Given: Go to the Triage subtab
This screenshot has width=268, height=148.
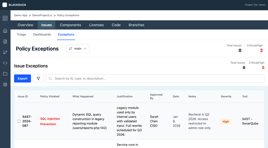Looking at the screenshot, I should point(21,35).
